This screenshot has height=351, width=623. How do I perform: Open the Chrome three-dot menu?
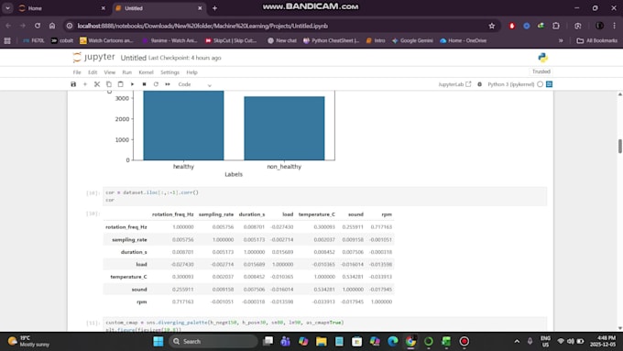click(614, 26)
